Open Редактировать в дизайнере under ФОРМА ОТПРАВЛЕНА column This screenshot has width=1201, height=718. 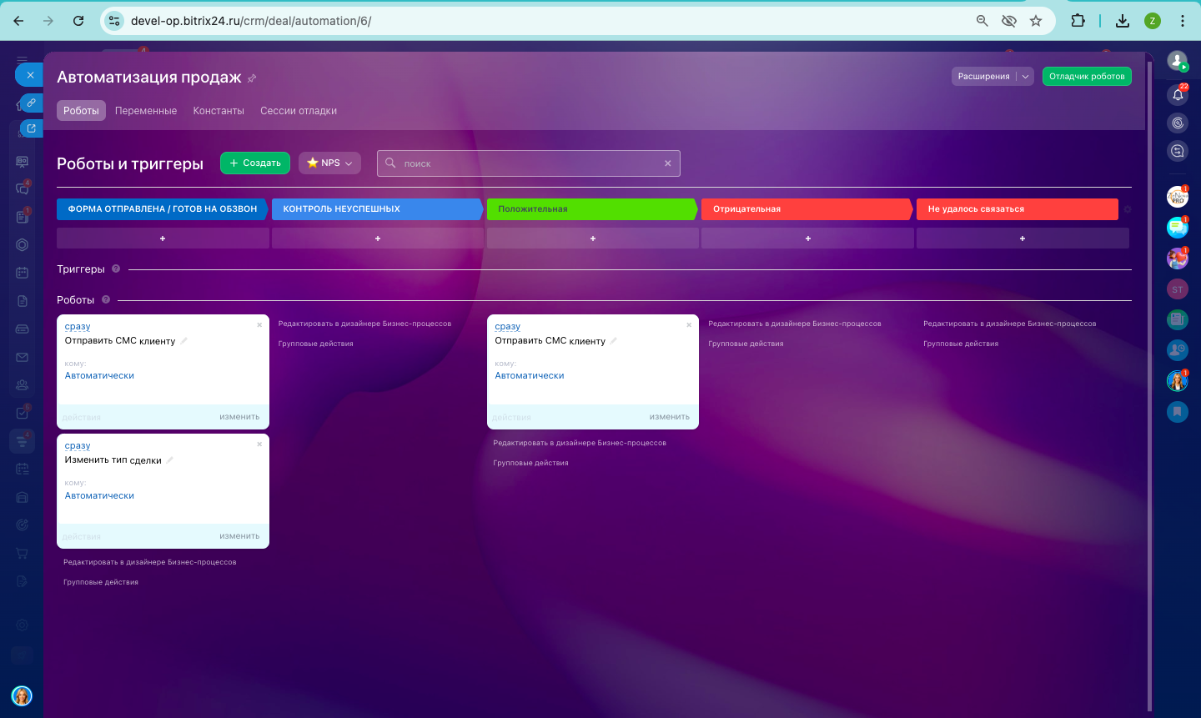(x=150, y=562)
